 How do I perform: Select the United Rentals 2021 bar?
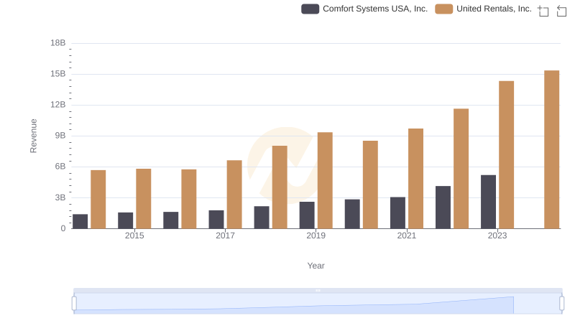click(415, 179)
